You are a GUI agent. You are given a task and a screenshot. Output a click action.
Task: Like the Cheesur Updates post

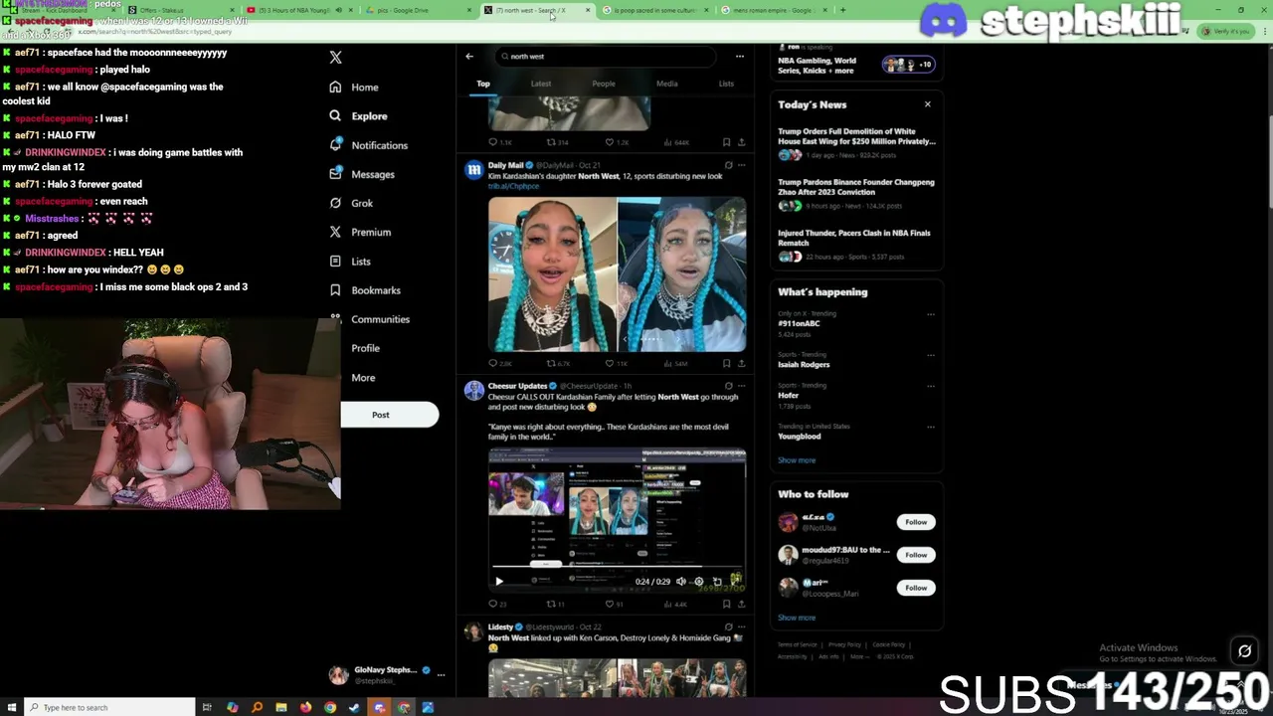point(615,604)
